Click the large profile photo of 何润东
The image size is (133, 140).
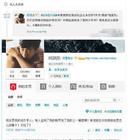point(25,54)
